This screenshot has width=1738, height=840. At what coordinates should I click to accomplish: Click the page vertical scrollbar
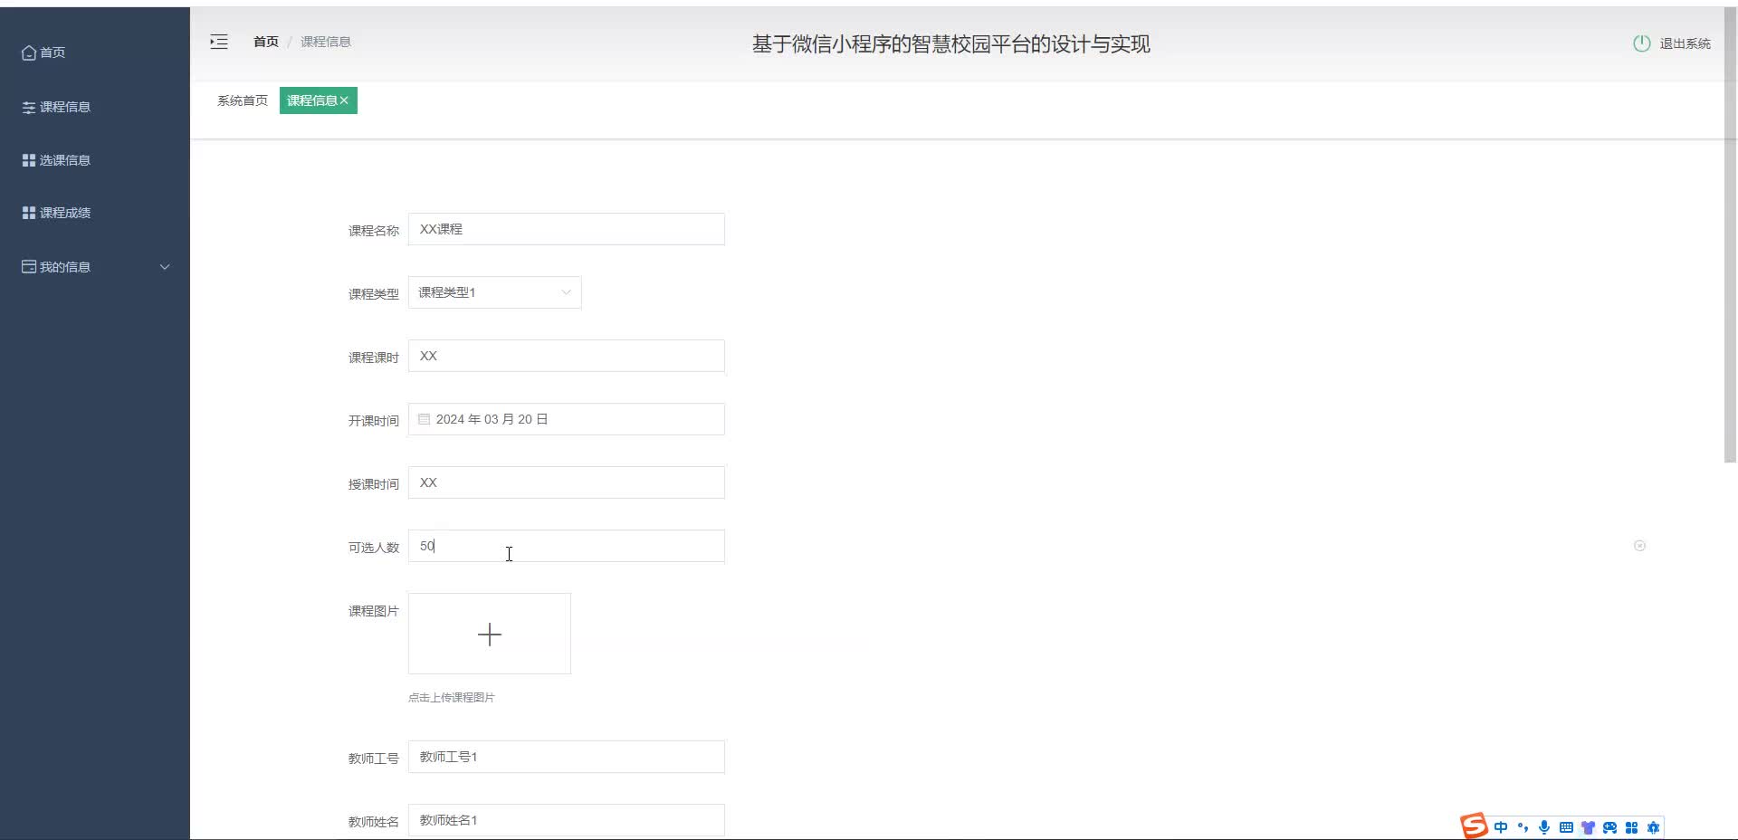[x=1730, y=235]
